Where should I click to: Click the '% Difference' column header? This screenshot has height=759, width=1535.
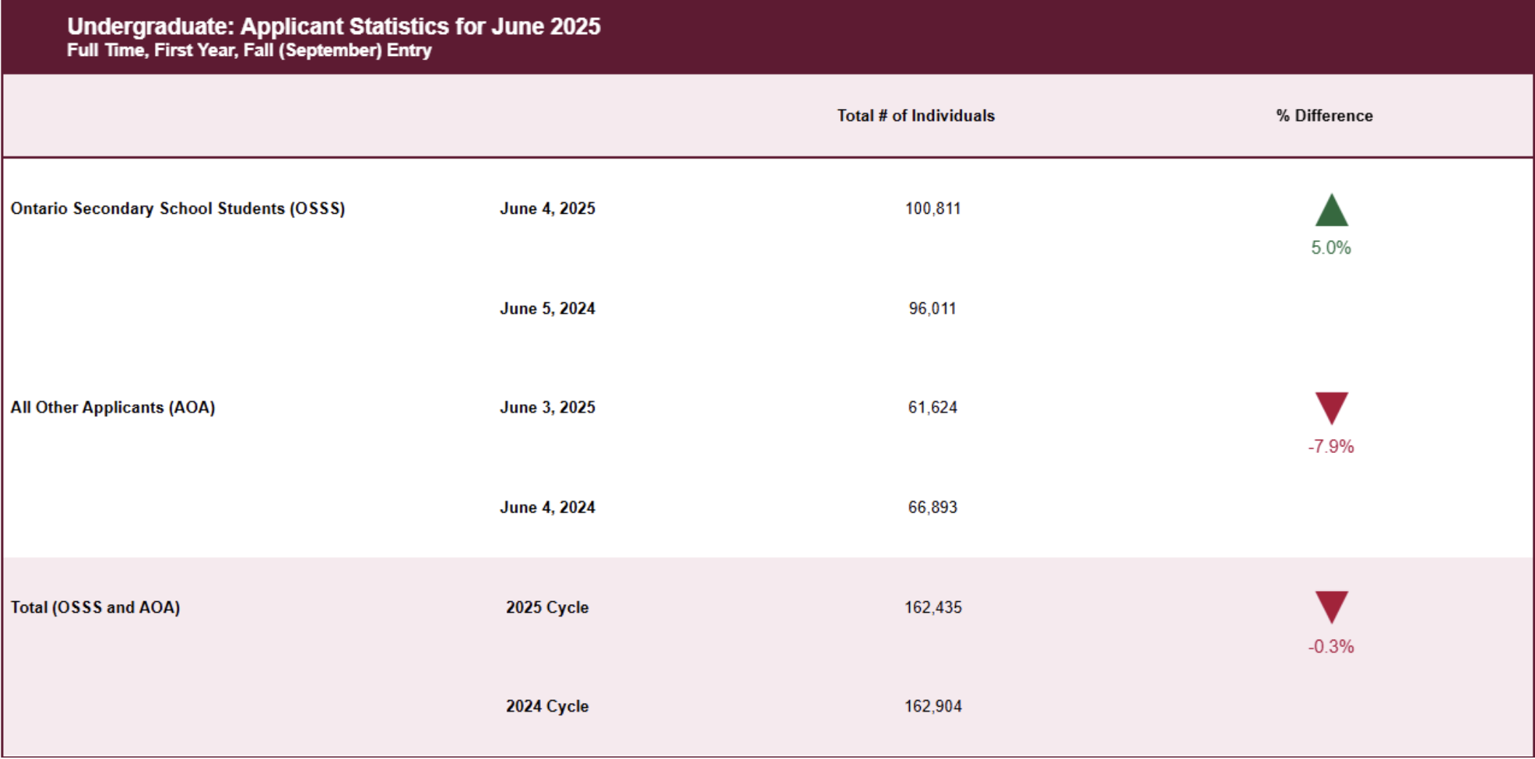pos(1324,116)
